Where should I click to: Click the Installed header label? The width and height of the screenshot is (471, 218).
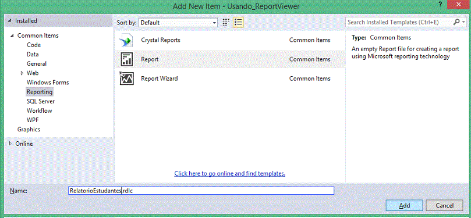coord(26,21)
